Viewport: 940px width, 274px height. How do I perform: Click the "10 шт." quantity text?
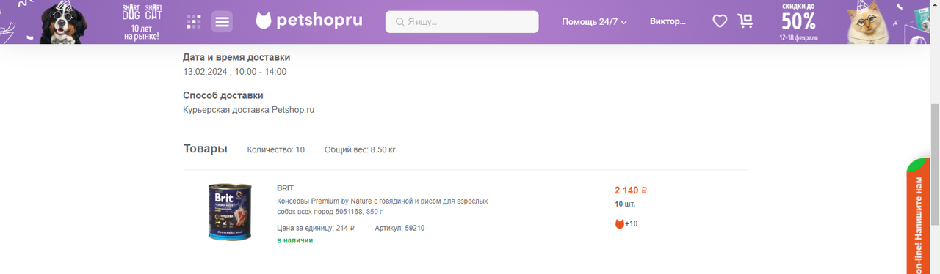[625, 204]
